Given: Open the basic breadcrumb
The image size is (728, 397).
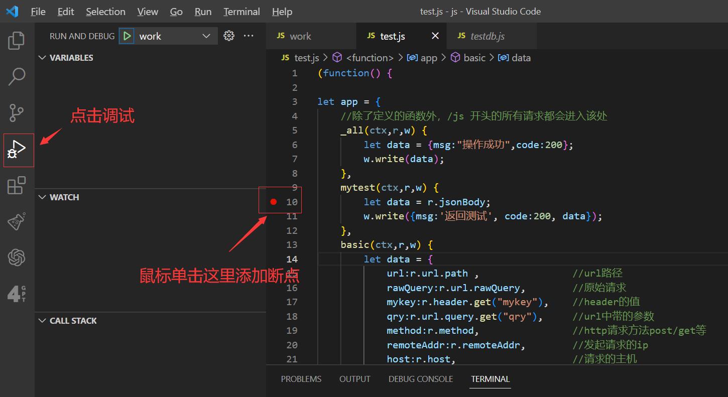Looking at the screenshot, I should [x=468, y=58].
